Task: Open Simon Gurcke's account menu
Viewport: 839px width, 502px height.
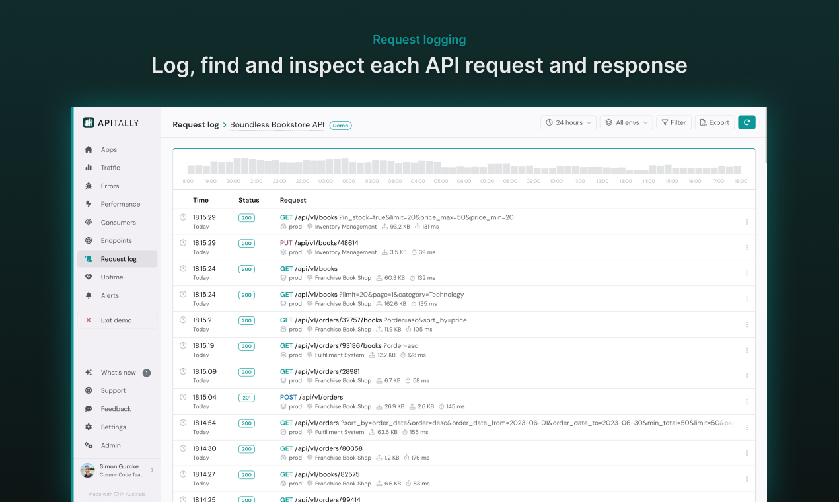Action: click(x=117, y=470)
